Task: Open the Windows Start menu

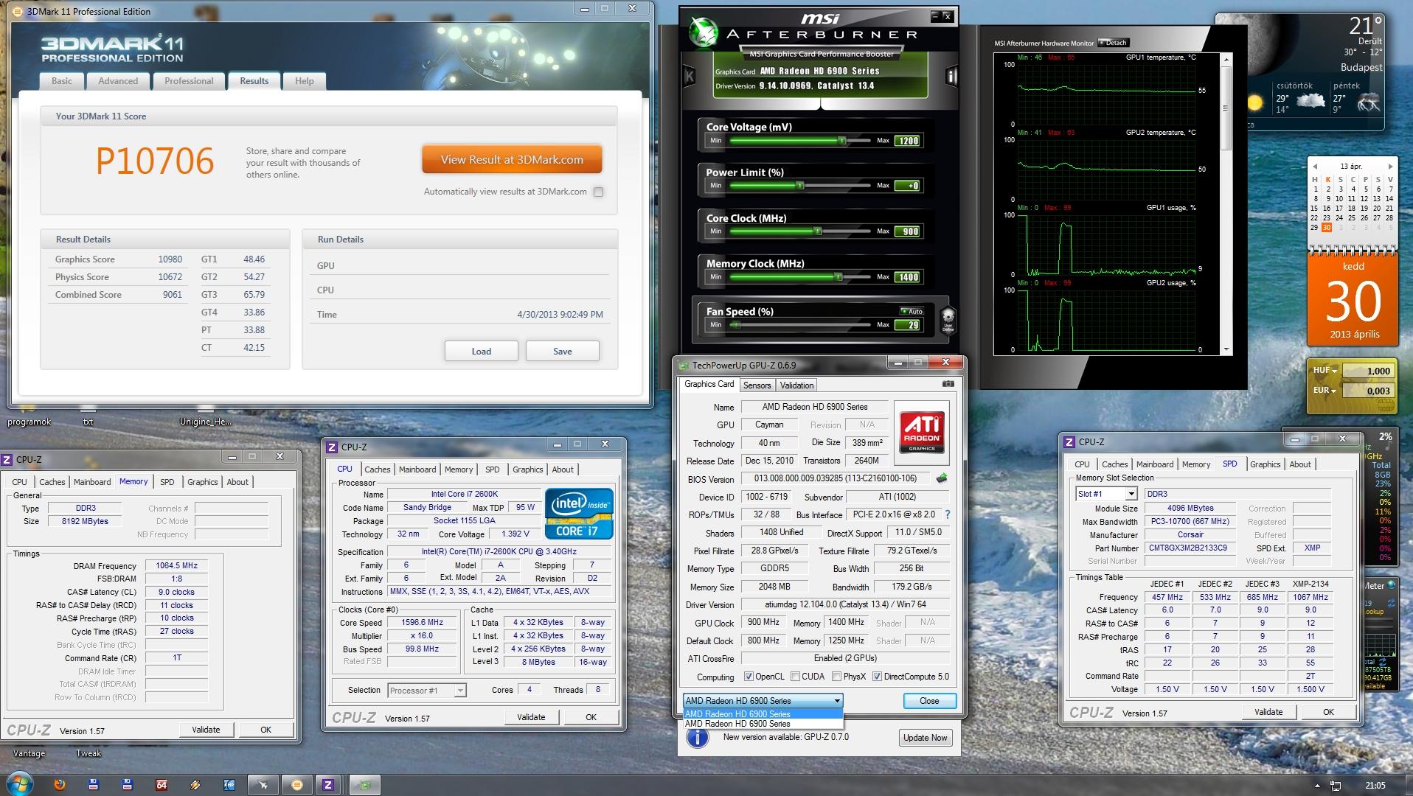Action: tap(19, 784)
